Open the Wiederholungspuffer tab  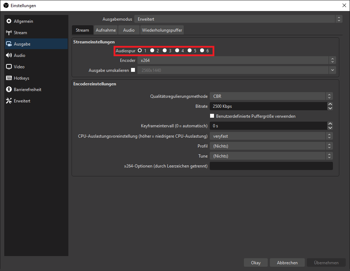(x=162, y=30)
